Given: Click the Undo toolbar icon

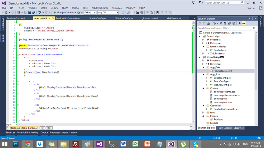Looking at the screenshot, I should pos(39,12).
